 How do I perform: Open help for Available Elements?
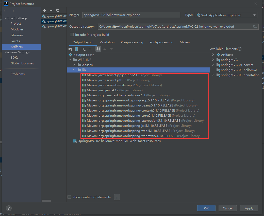tap(240, 49)
